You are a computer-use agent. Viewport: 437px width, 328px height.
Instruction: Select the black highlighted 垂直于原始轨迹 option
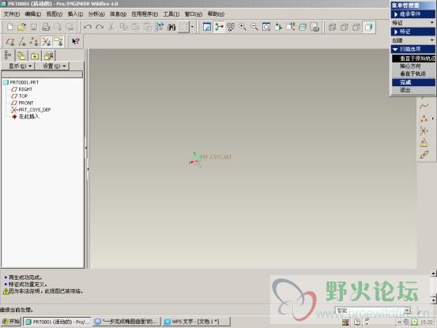pos(413,58)
